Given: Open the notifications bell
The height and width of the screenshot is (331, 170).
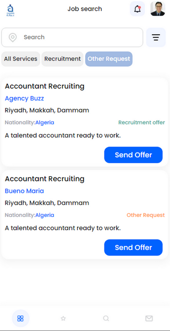Looking at the screenshot, I should [x=137, y=9].
